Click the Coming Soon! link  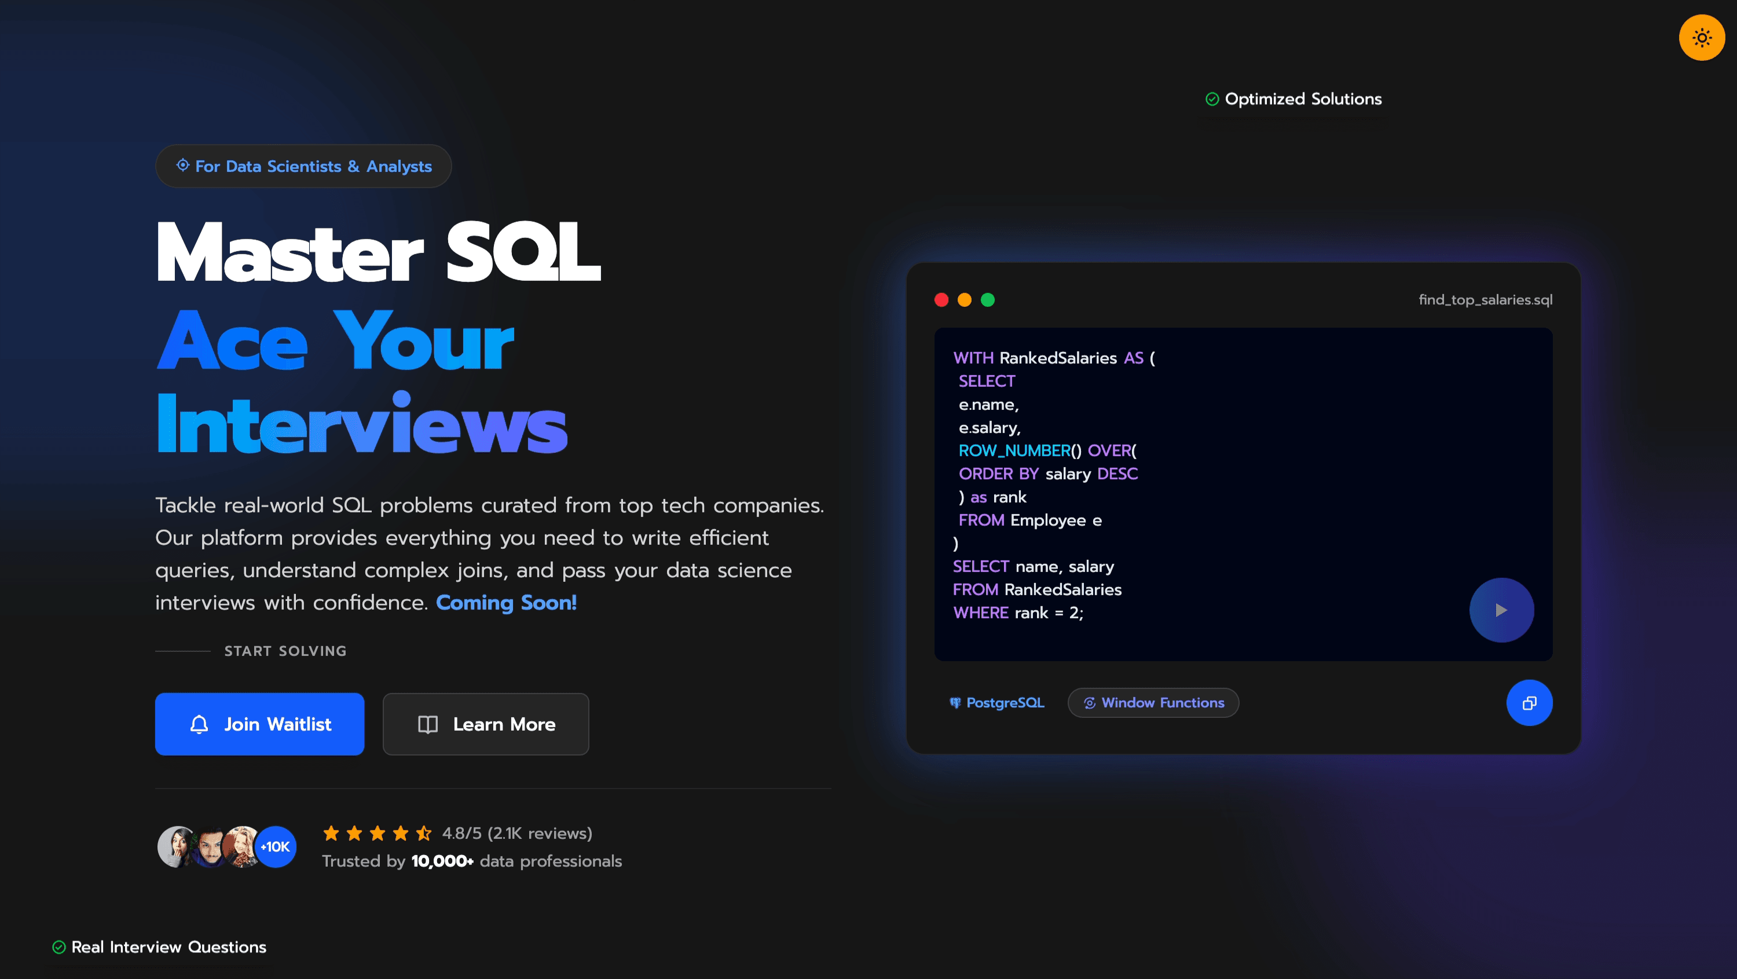[x=507, y=602]
